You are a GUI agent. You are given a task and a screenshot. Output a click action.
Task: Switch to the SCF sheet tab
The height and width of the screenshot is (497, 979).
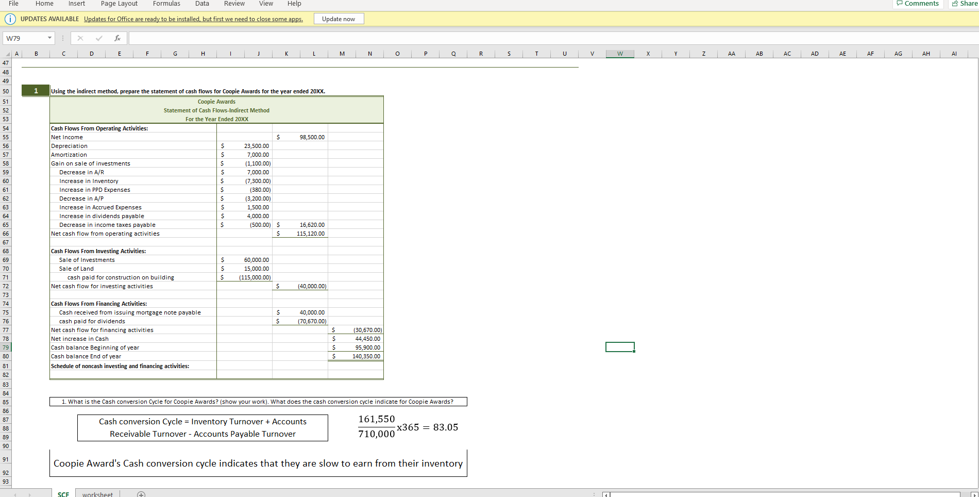[63, 494]
